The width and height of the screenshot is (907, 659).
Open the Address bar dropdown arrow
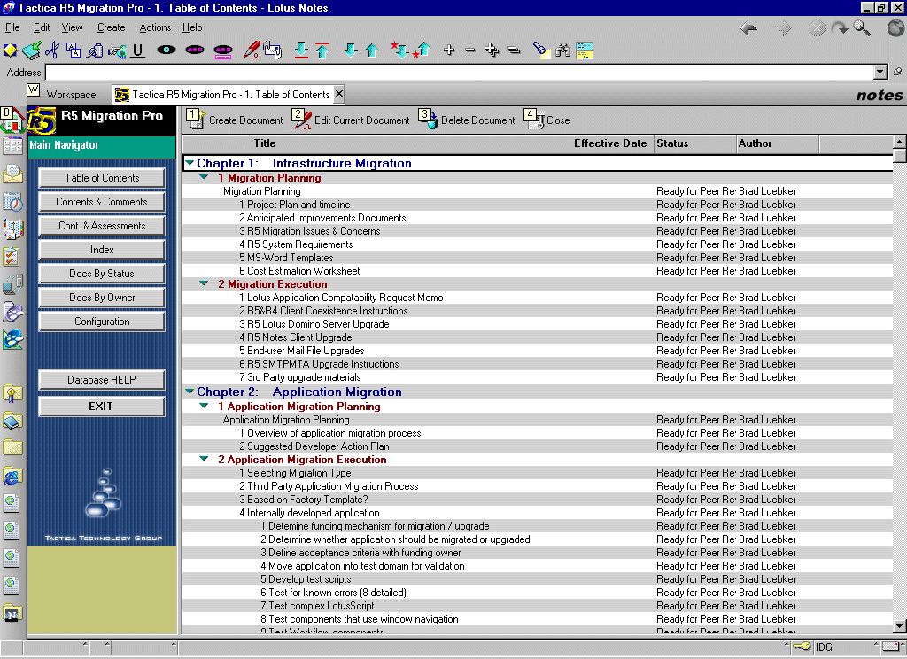[880, 73]
